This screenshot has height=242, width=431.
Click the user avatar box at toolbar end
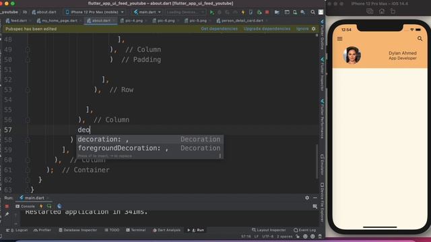[x=321, y=12]
